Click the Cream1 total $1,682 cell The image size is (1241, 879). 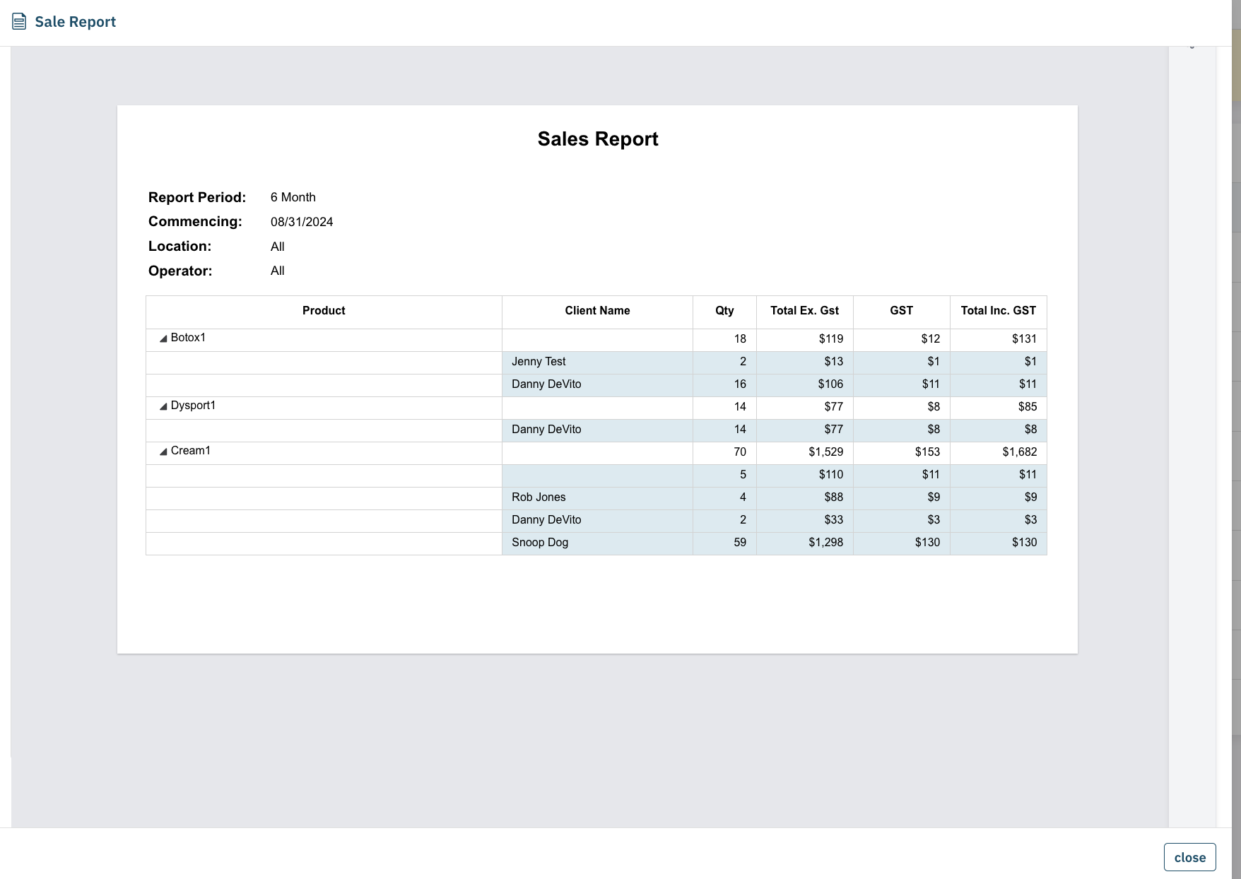pyautogui.click(x=1019, y=452)
